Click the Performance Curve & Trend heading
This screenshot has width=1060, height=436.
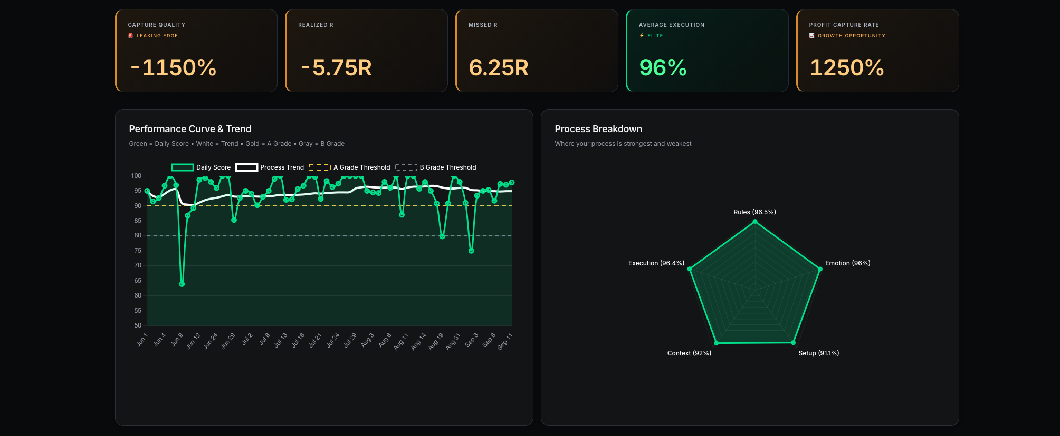(x=190, y=129)
